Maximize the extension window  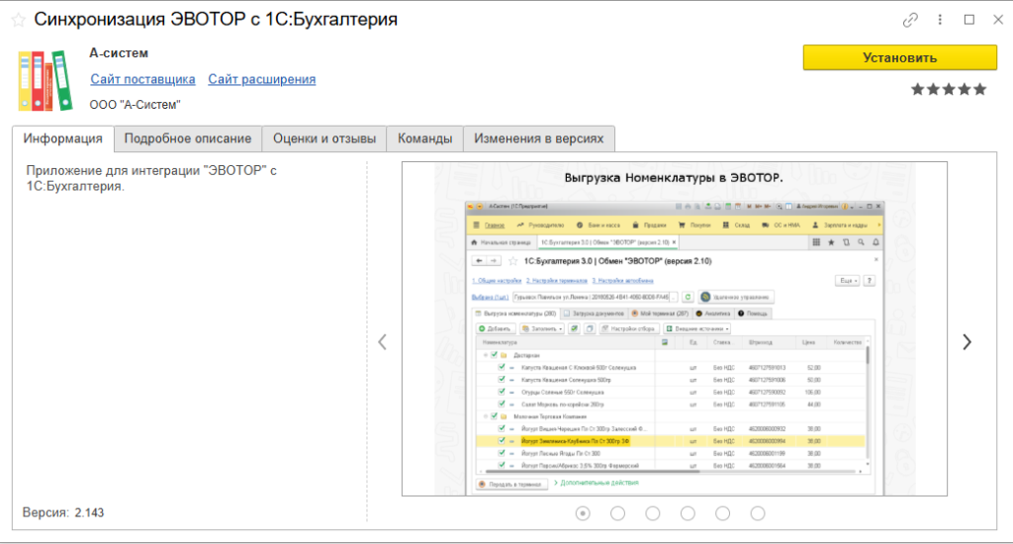[x=969, y=20]
